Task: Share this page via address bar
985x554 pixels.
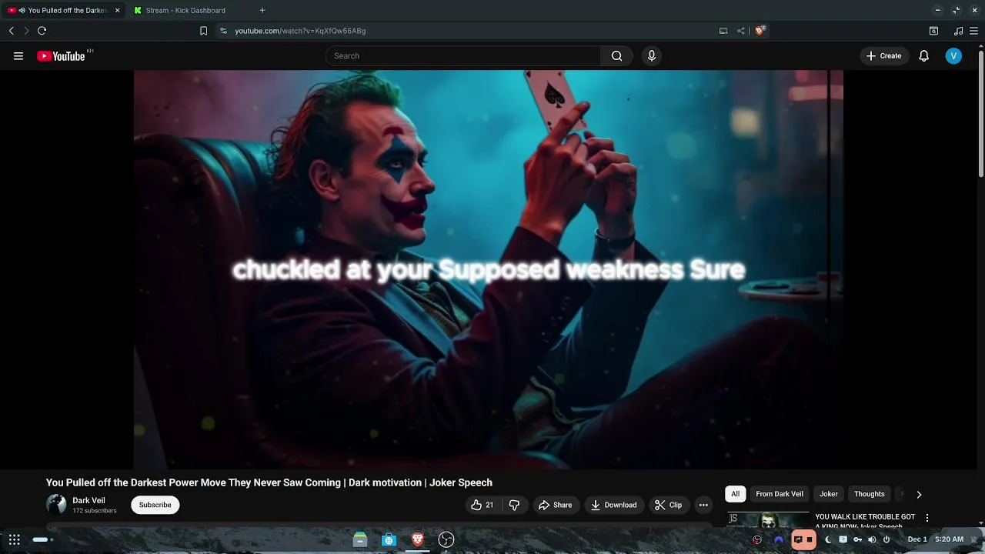Action: click(740, 31)
